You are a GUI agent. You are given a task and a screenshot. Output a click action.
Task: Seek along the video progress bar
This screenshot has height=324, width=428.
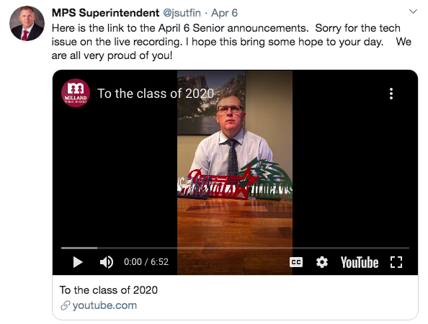pyautogui.click(x=235, y=248)
